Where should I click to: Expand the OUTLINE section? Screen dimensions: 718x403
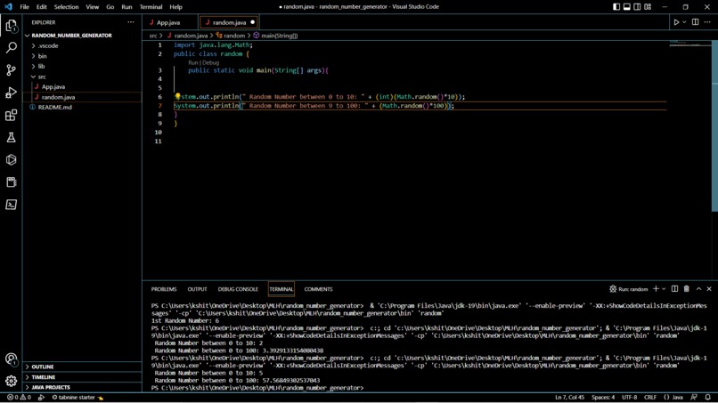(83, 367)
